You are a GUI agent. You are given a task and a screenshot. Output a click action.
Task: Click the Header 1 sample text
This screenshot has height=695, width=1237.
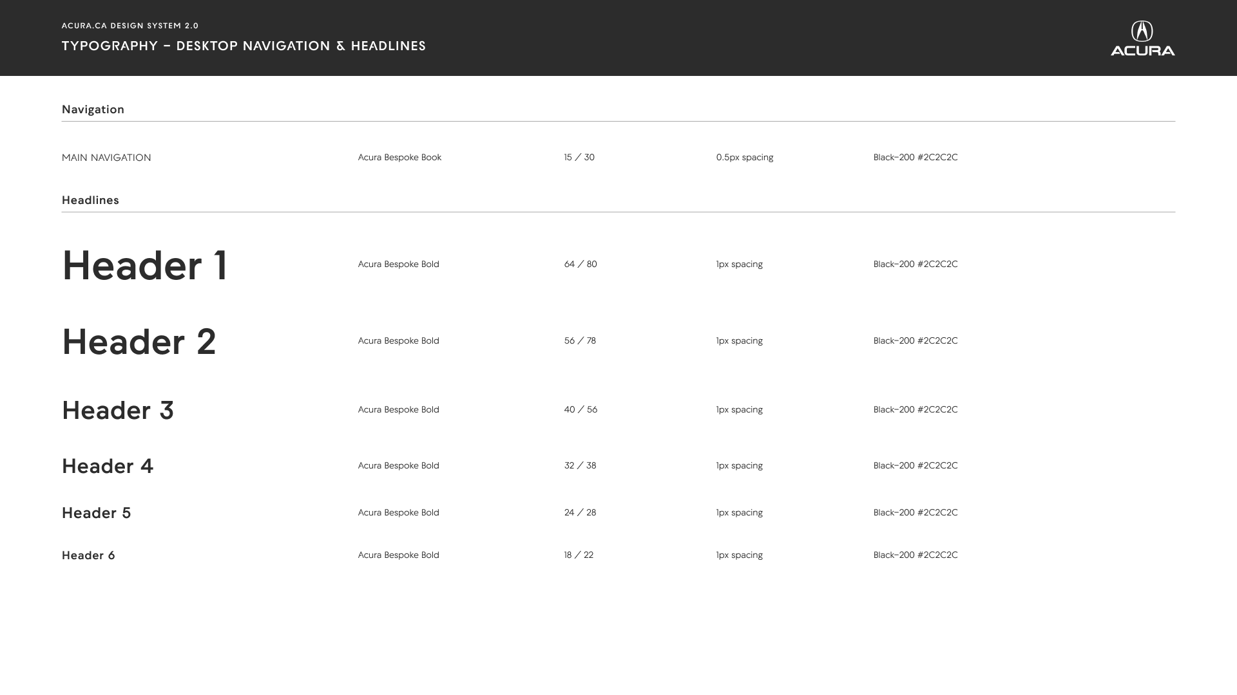pyautogui.click(x=145, y=266)
